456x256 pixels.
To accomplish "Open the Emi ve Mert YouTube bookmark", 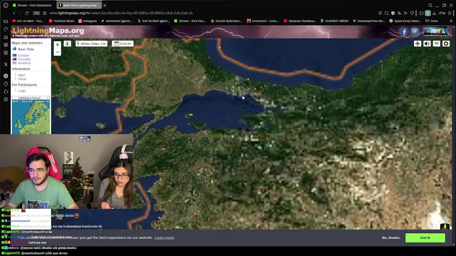I will (x=28, y=21).
